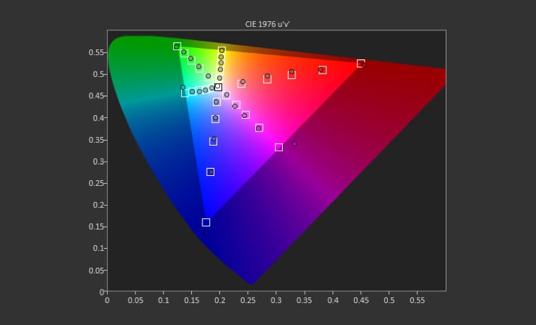
Task: Select the 0.55 label on the vertical axis
Action: pyautogui.click(x=96, y=52)
